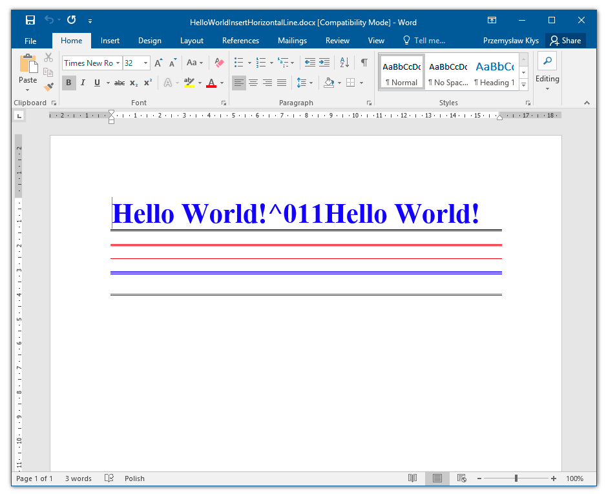
Task: Click the Clear All Formatting eraser icon
Action: coord(219,63)
